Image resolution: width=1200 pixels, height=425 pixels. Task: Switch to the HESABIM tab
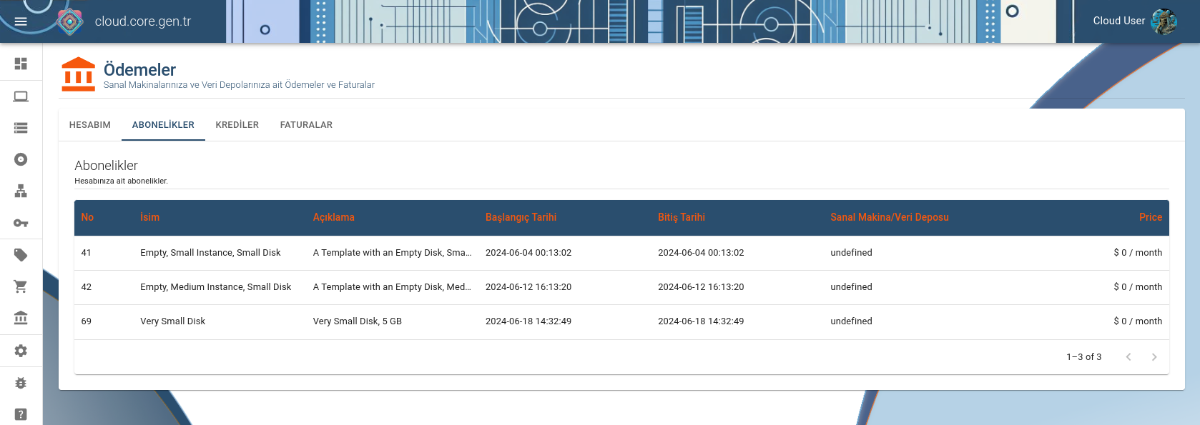(90, 125)
